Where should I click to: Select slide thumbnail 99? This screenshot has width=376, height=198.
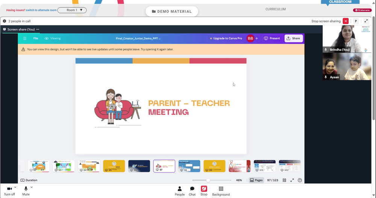[214, 166]
